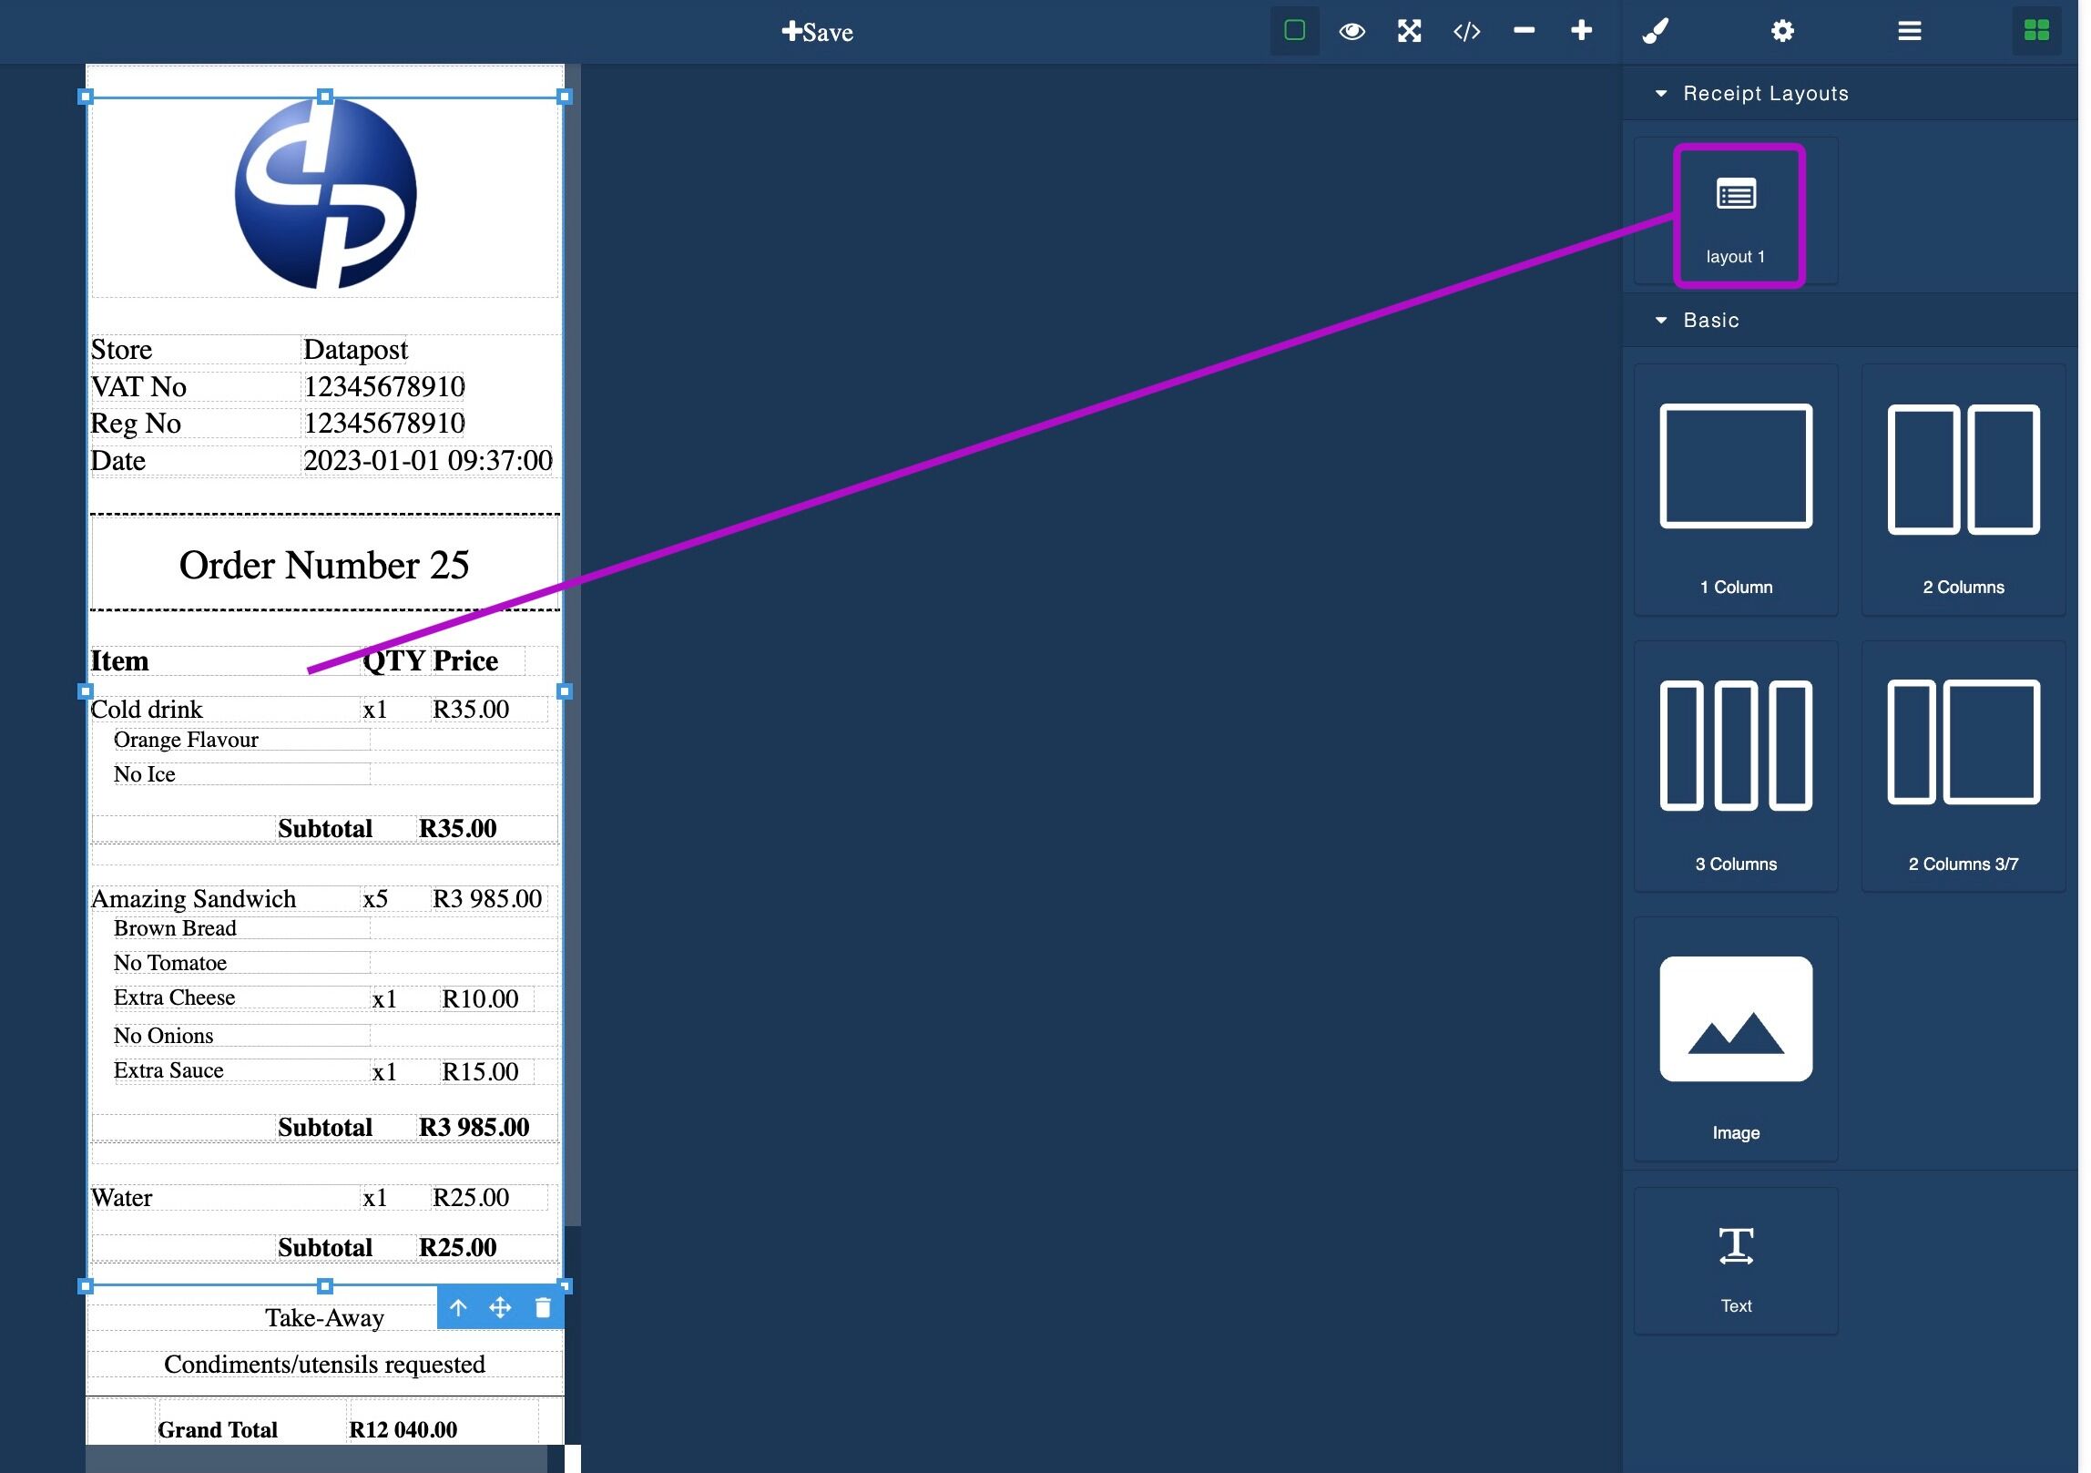Select the 2 Columns 3/7 block

pyautogui.click(x=1963, y=765)
